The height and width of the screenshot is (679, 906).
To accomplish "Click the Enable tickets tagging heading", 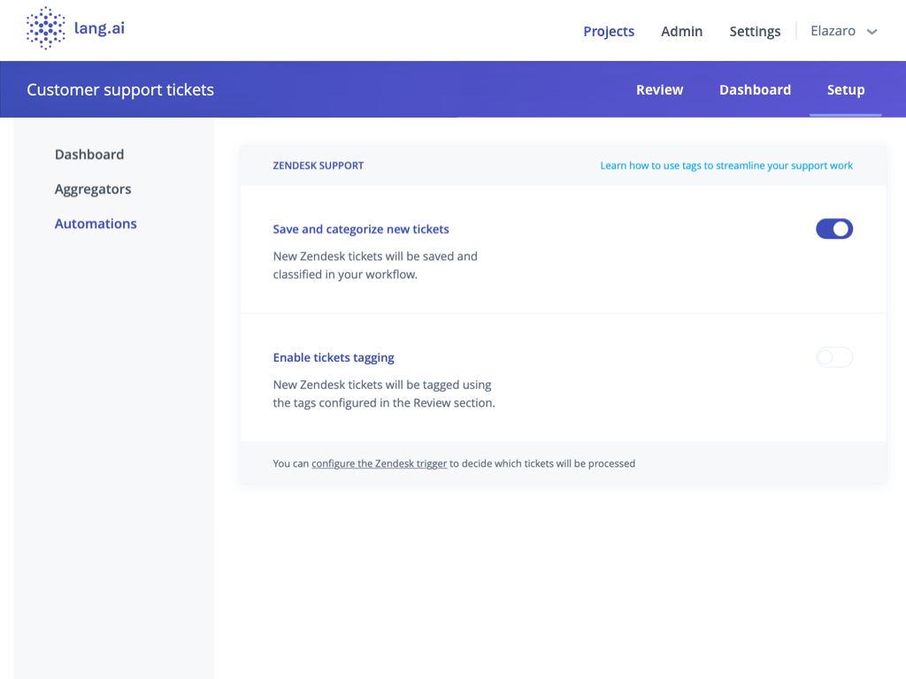I will [x=334, y=357].
